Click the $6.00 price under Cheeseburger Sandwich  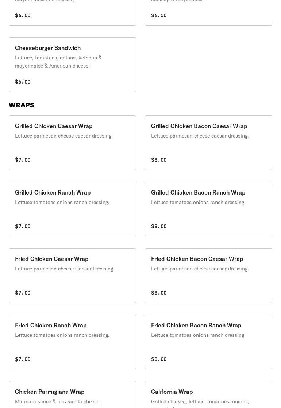[23, 82]
